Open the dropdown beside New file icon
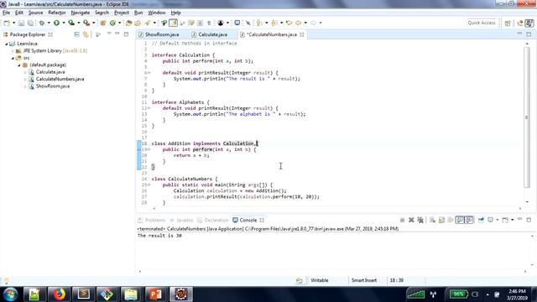 coord(13,23)
